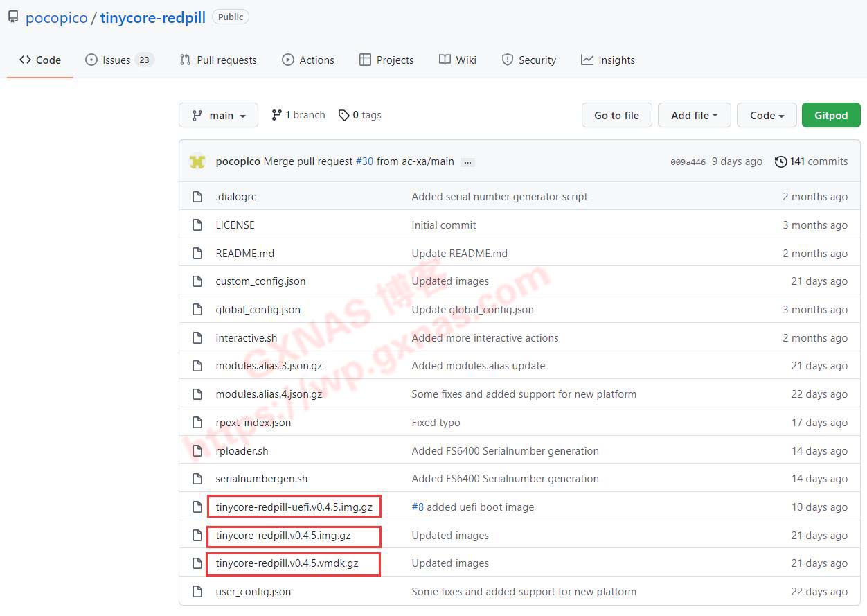Click the repository icon beside pocopico
Viewport: 867px width, 616px height.
click(x=13, y=17)
